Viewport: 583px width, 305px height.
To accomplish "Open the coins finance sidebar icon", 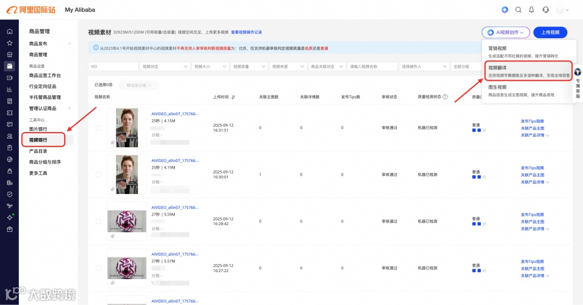I will (10, 183).
